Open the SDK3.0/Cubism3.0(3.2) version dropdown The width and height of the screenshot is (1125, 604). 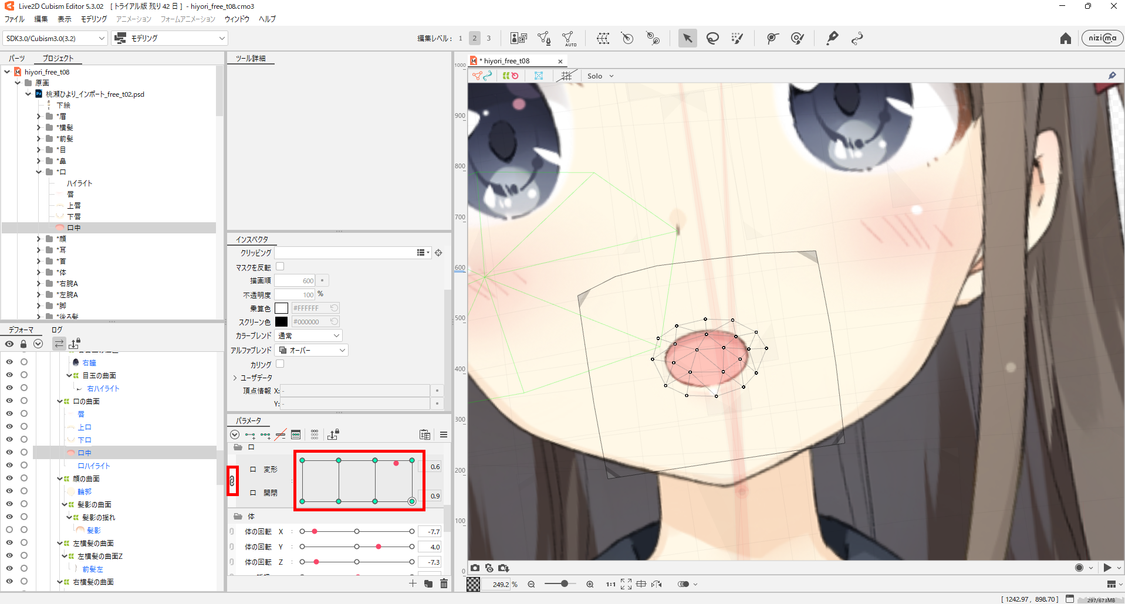(55, 39)
